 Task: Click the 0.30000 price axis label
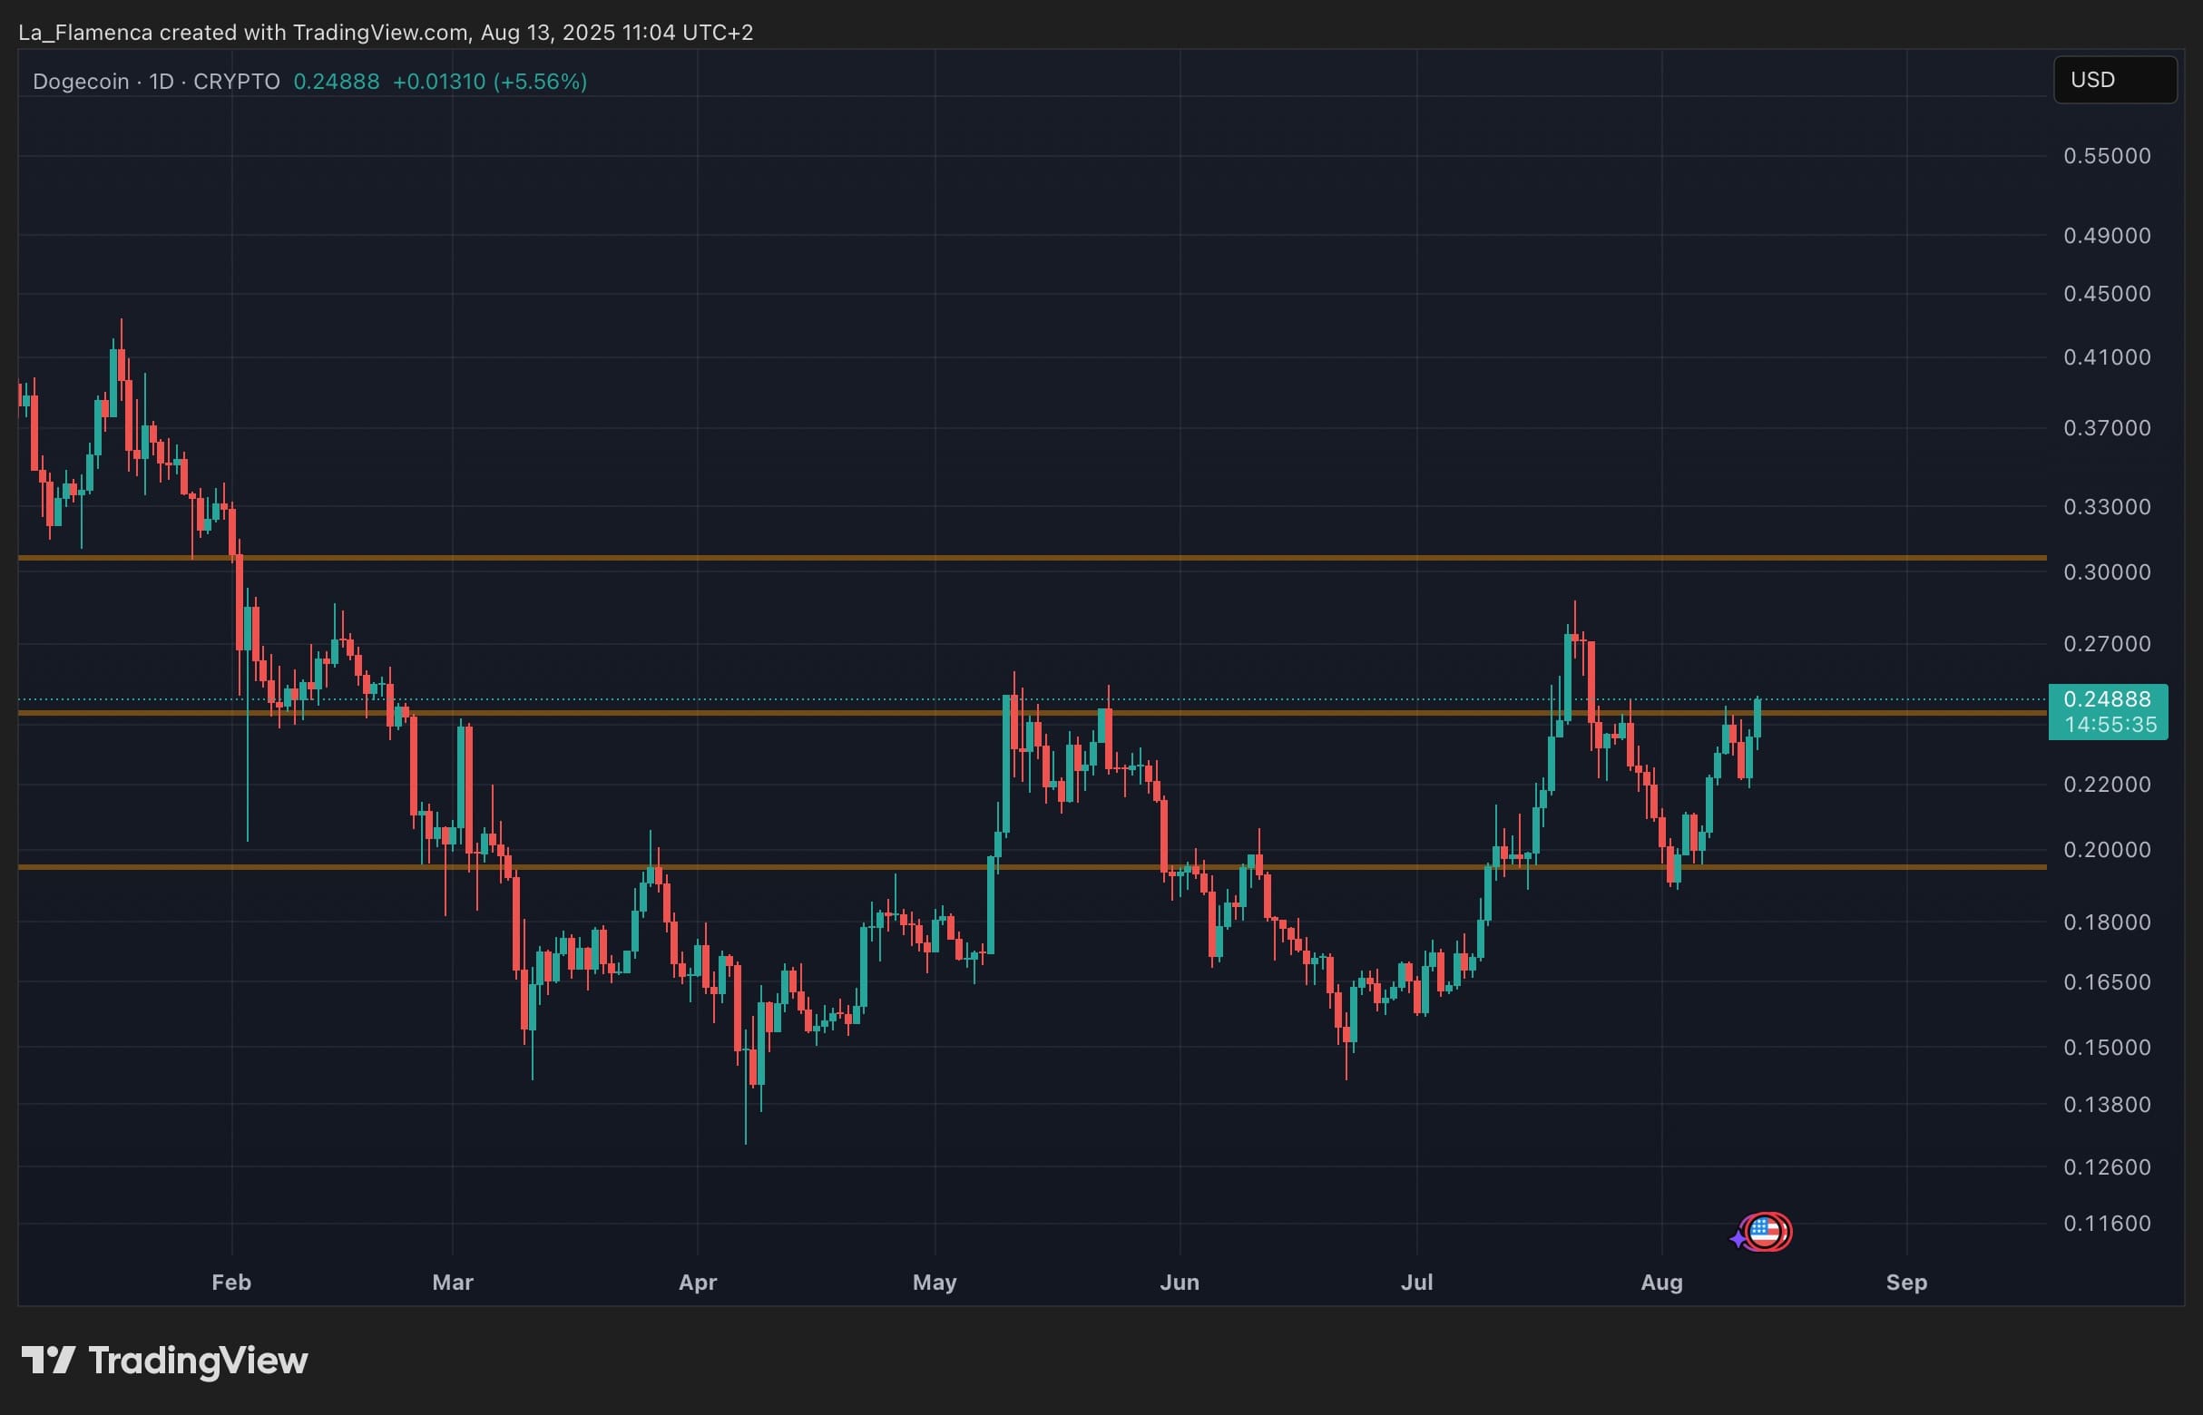click(x=2108, y=571)
